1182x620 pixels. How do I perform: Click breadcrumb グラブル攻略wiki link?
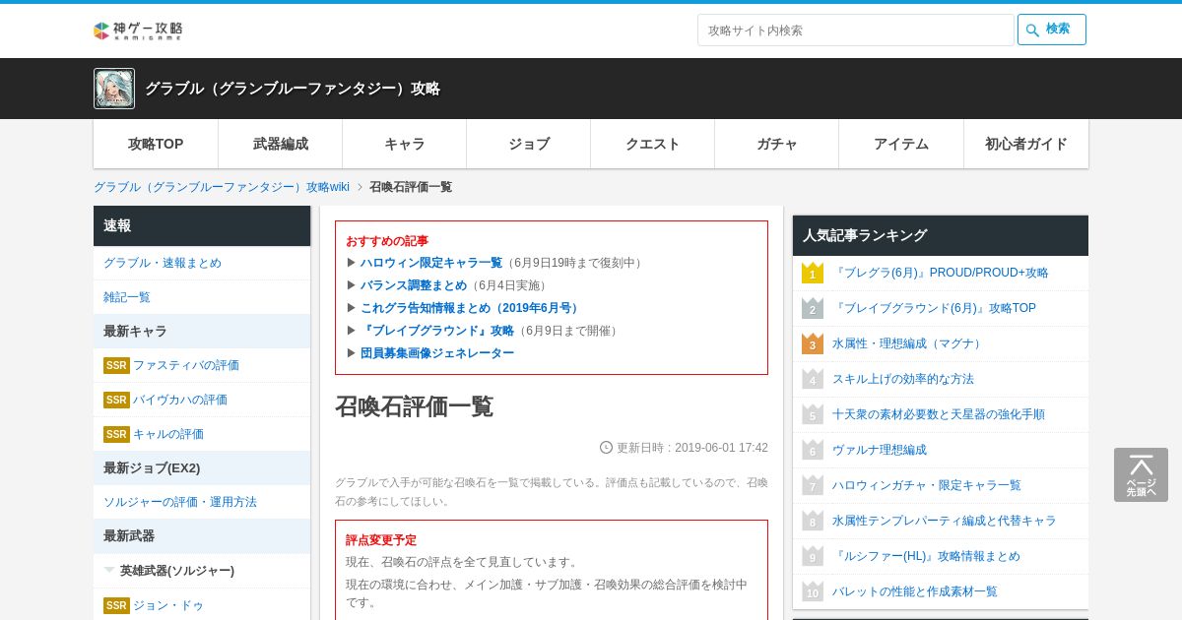pos(222,187)
